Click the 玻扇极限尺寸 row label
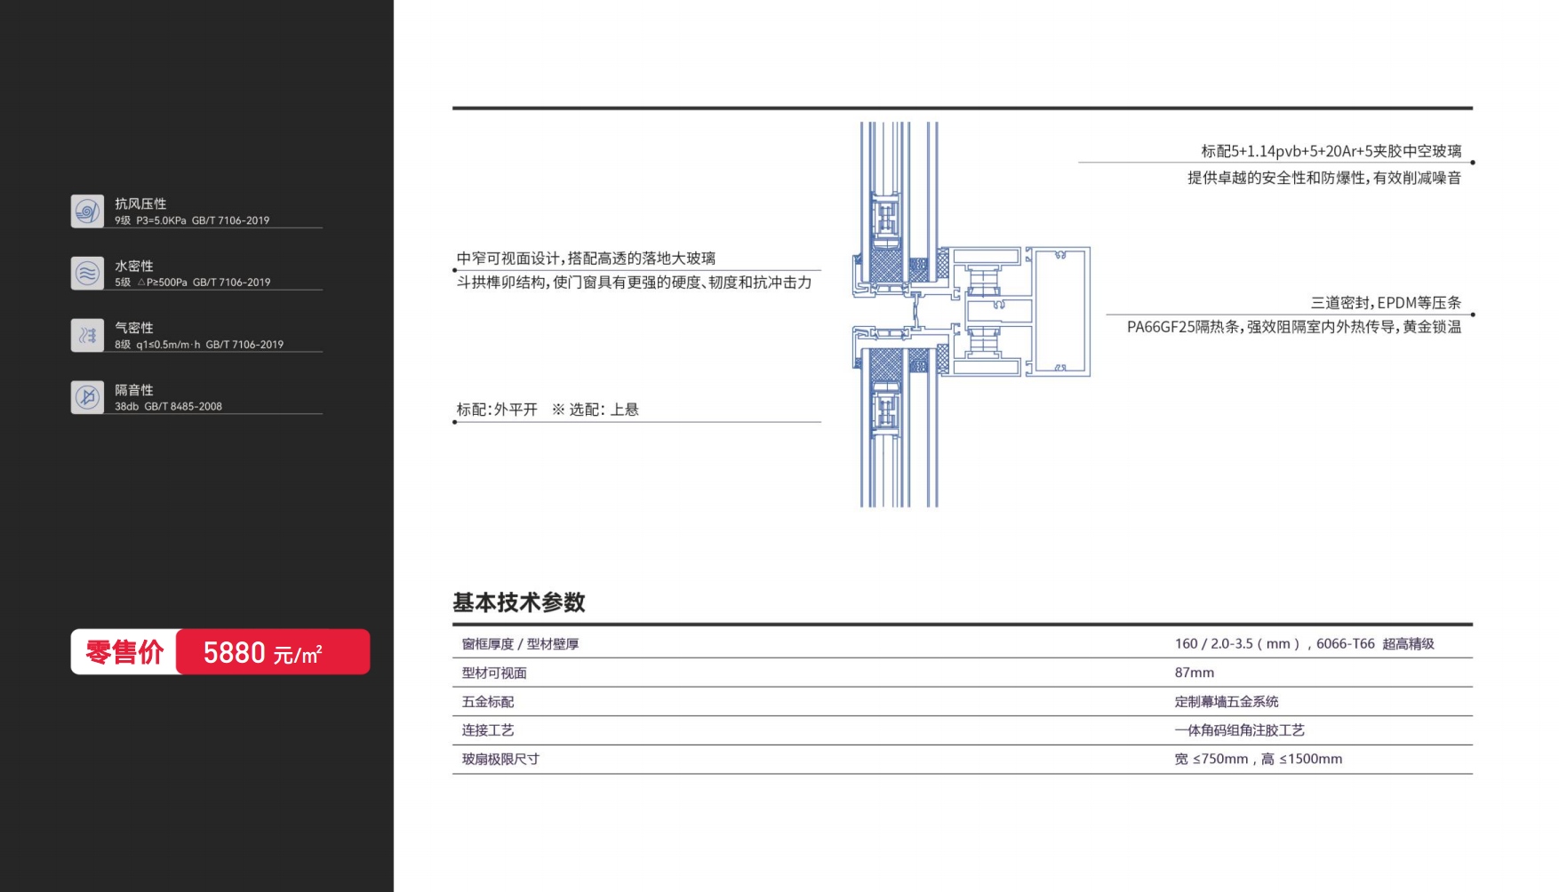This screenshot has height=892, width=1559. [500, 760]
